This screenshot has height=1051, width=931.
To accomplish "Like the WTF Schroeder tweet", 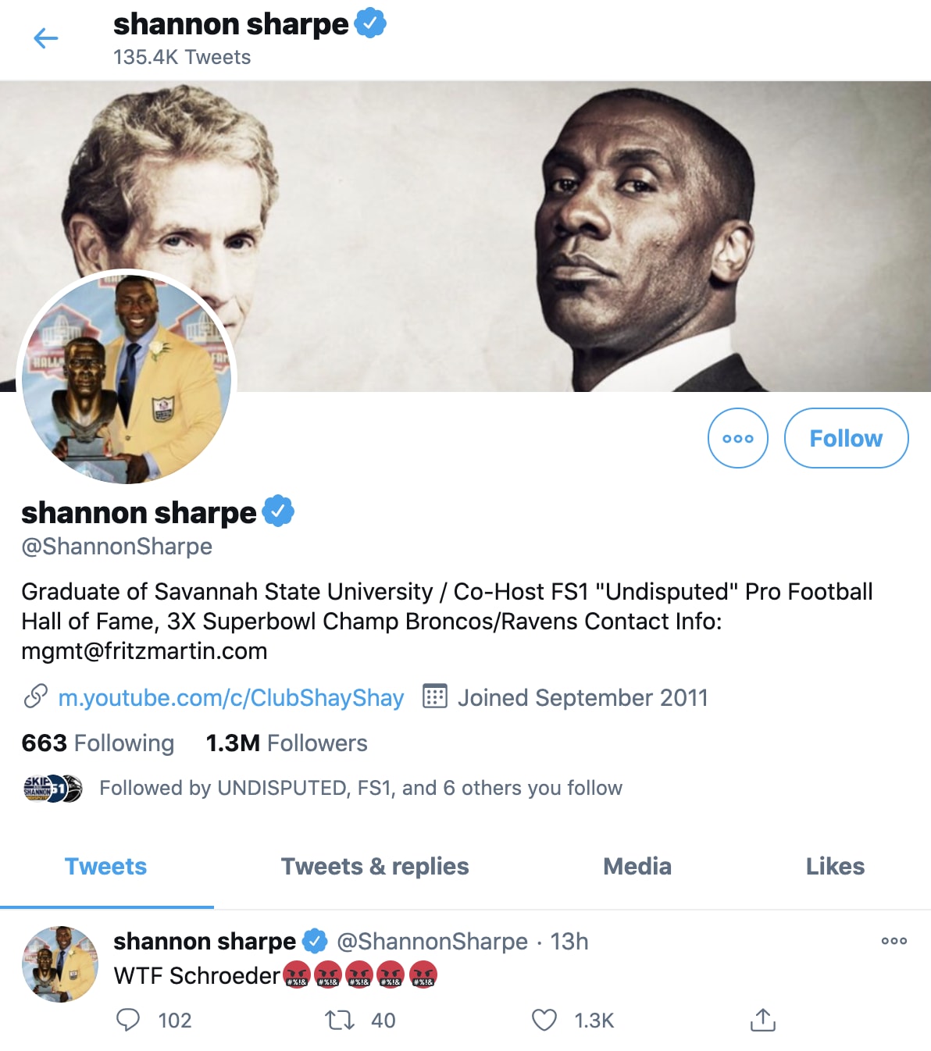I will pos(544,1020).
